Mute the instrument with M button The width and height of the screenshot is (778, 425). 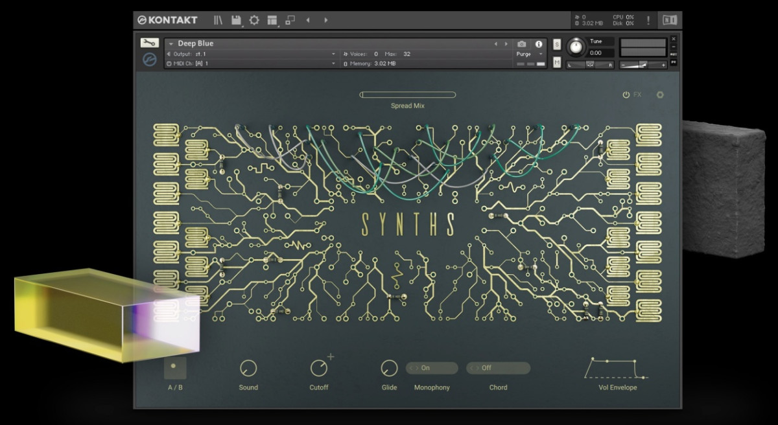557,62
